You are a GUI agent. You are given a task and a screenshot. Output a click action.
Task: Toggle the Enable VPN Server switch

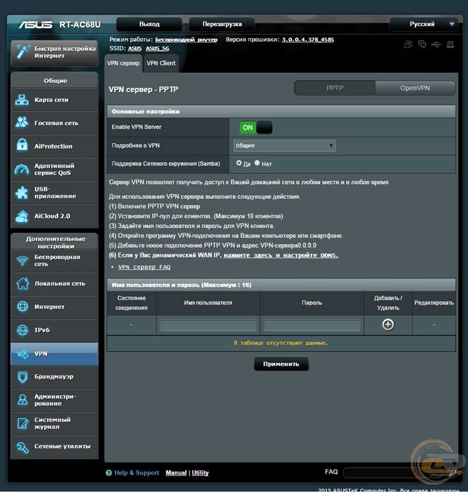click(256, 127)
